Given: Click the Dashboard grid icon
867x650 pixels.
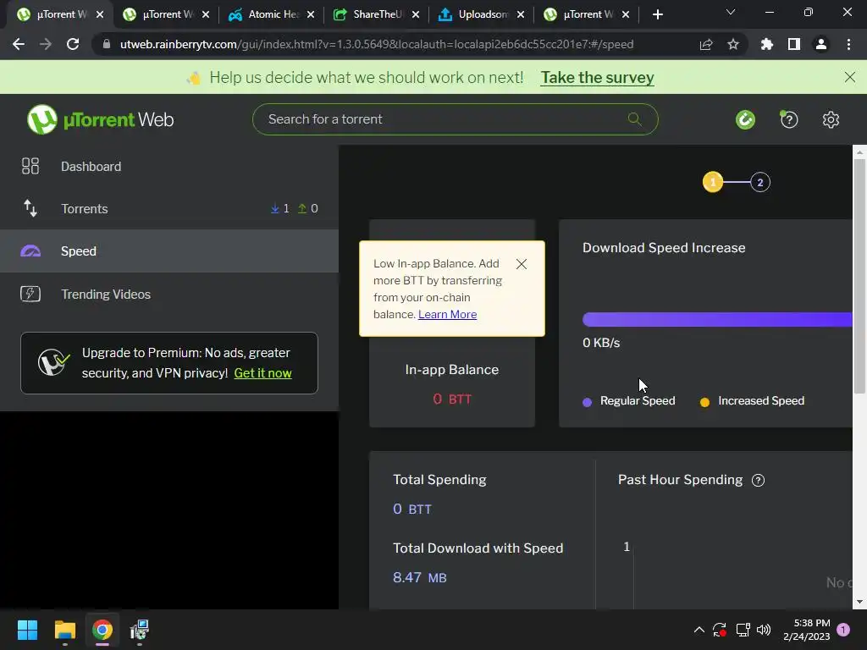Looking at the screenshot, I should [30, 167].
